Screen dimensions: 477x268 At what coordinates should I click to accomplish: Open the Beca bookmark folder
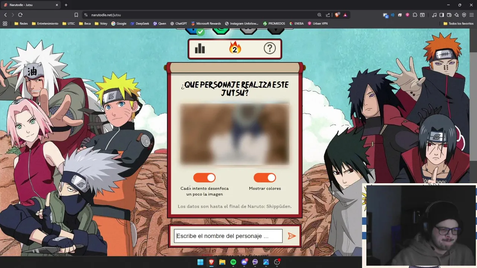click(85, 23)
